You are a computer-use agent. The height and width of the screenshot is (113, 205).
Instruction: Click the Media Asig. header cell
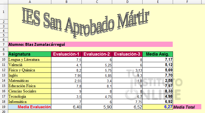158,54
